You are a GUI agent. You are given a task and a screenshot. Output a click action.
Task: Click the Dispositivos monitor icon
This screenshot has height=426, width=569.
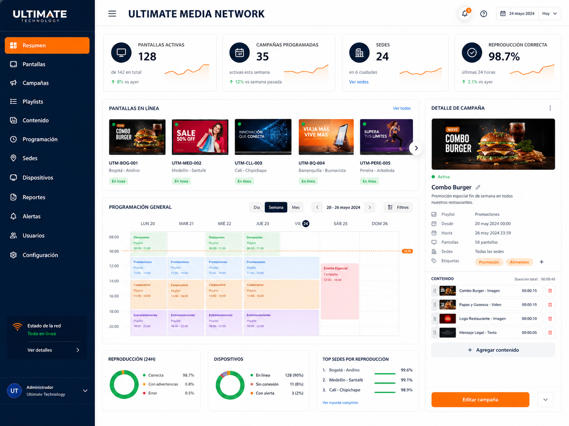tap(13, 178)
